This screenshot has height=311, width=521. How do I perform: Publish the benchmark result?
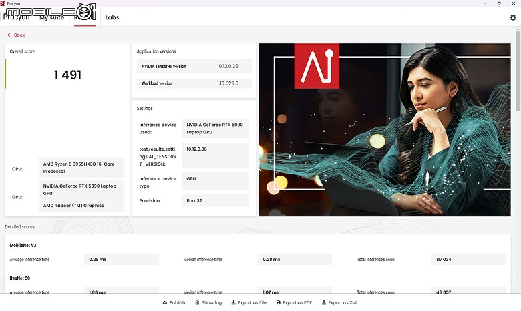pyautogui.click(x=174, y=302)
